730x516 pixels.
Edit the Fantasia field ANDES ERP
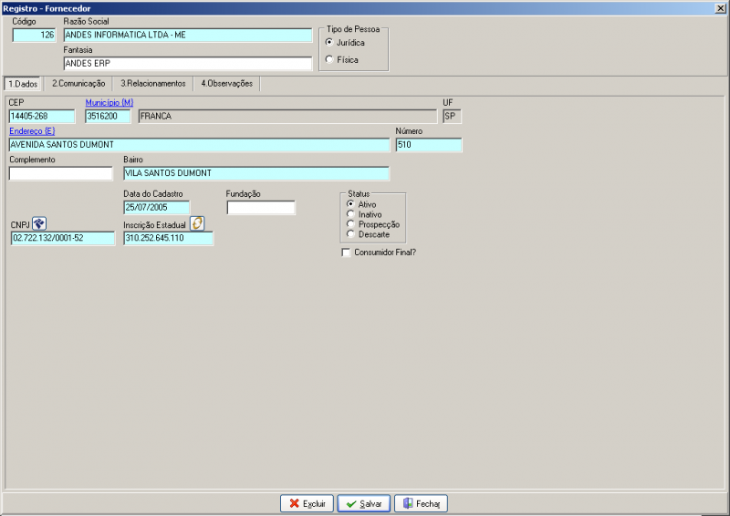click(x=188, y=63)
